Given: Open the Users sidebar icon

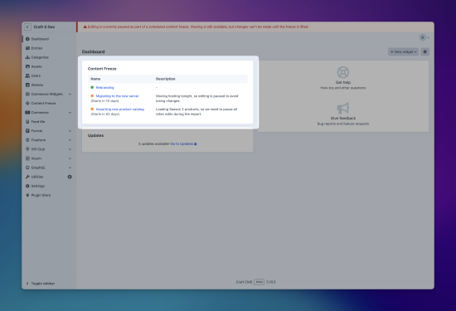Looking at the screenshot, I should click(x=27, y=75).
